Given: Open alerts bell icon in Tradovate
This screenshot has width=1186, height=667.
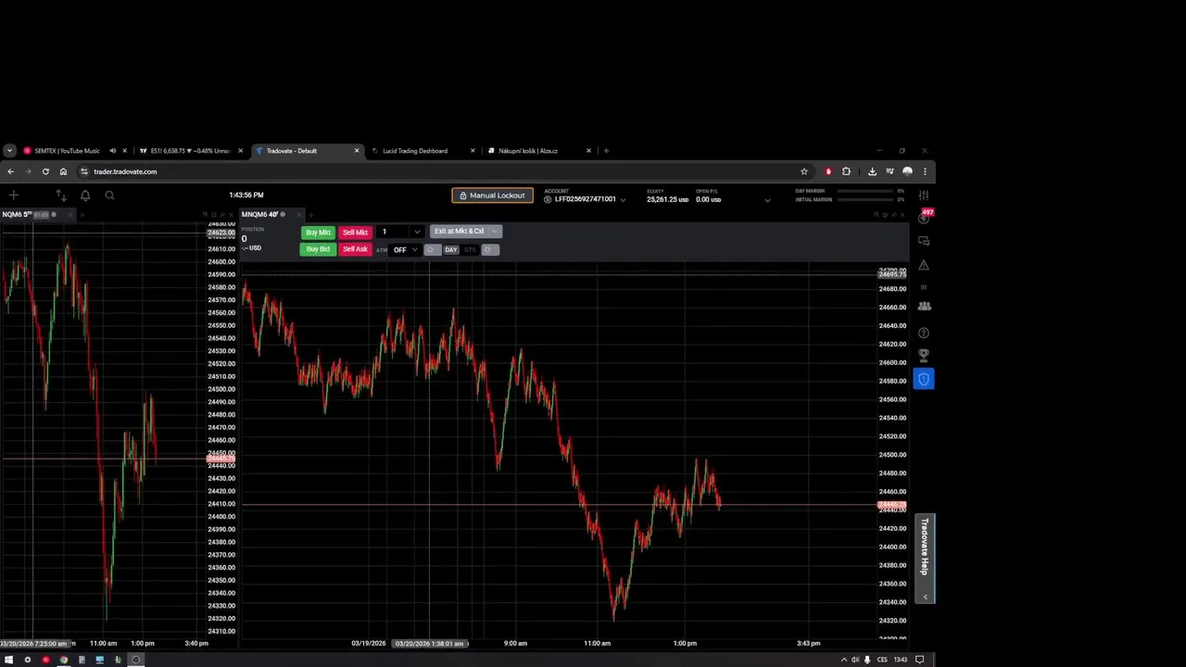Looking at the screenshot, I should click(x=85, y=195).
